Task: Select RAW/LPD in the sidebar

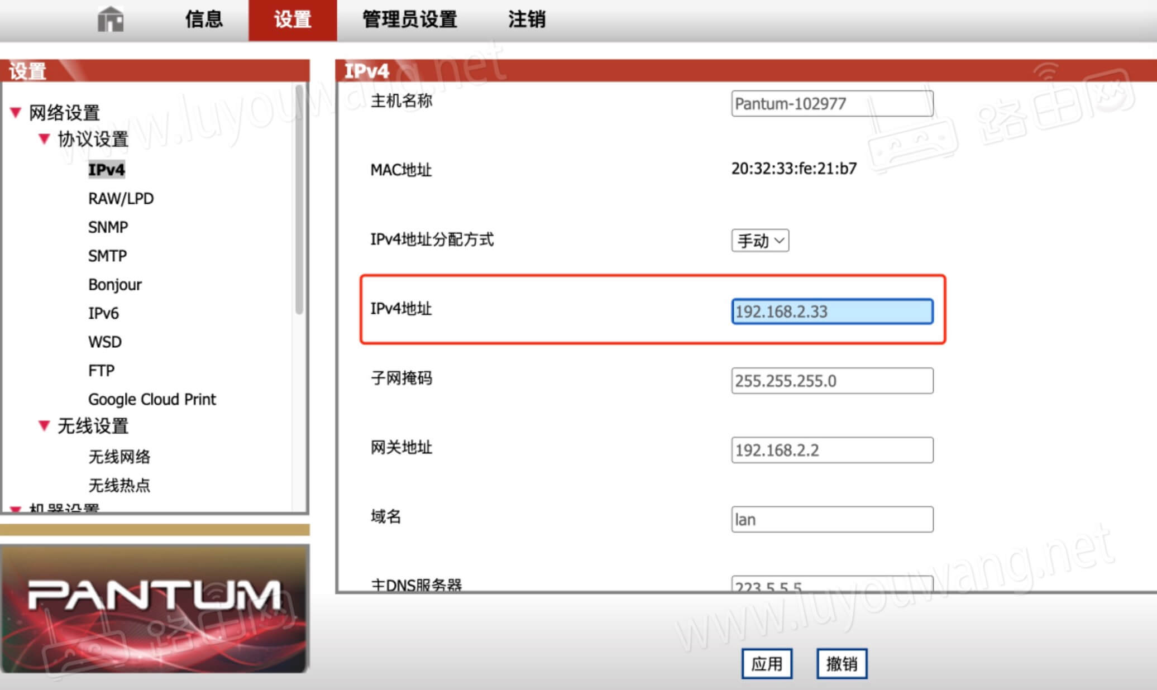Action: pyautogui.click(x=121, y=199)
